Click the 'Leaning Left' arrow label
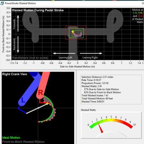The height and width of the screenshot is (144, 144). (x=66, y=57)
